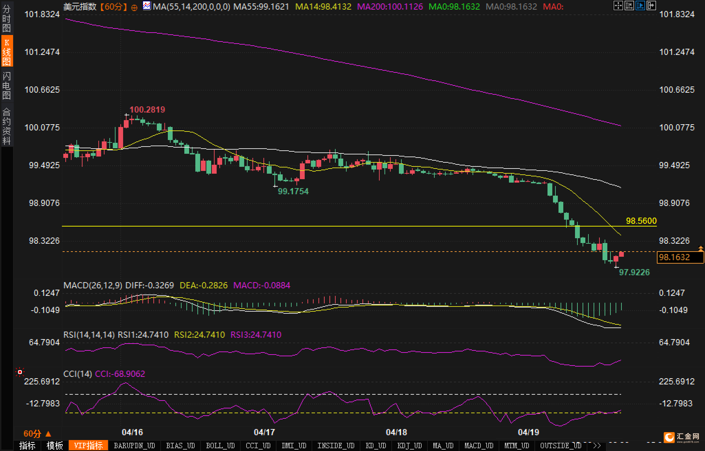Image resolution: width=705 pixels, height=451 pixels.
Task: Apply the BIAS_UD indicator
Action: (181, 446)
